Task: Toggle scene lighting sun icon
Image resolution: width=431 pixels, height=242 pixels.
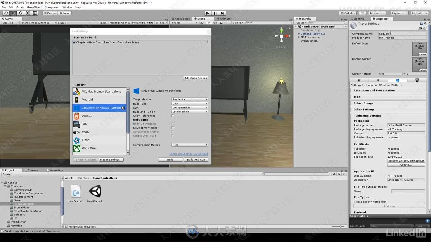Action: pos(209,23)
